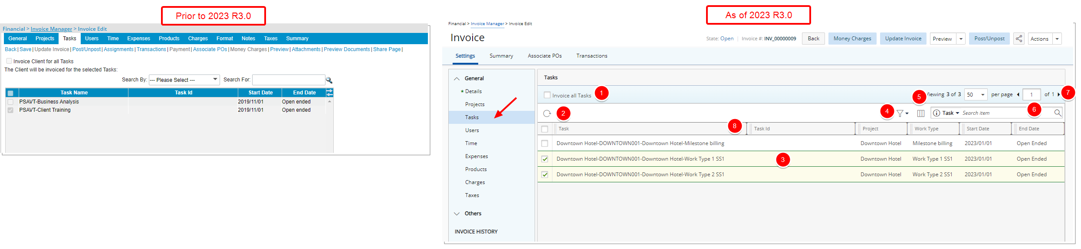Toggle PSAVT-Client Training row checkbox
Screen dimensions: 1081x249
click(10, 110)
